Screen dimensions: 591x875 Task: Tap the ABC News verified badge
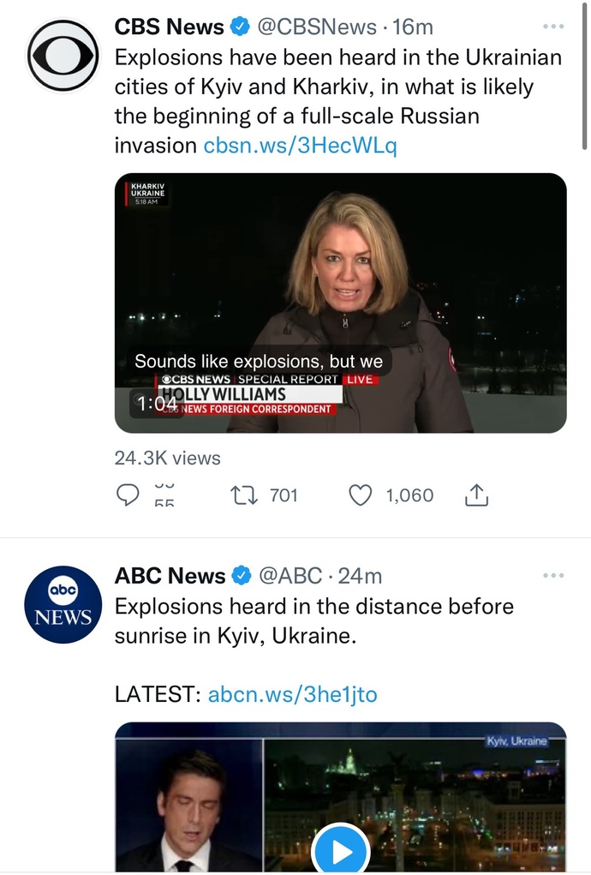[x=242, y=575]
